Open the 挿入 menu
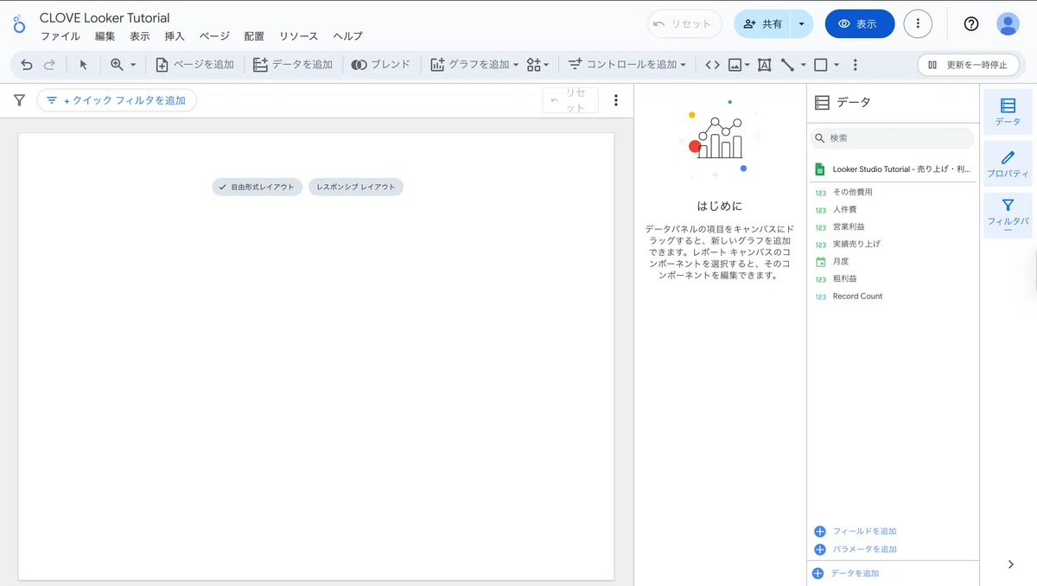Viewport: 1037px width, 586px height. pyautogui.click(x=175, y=36)
